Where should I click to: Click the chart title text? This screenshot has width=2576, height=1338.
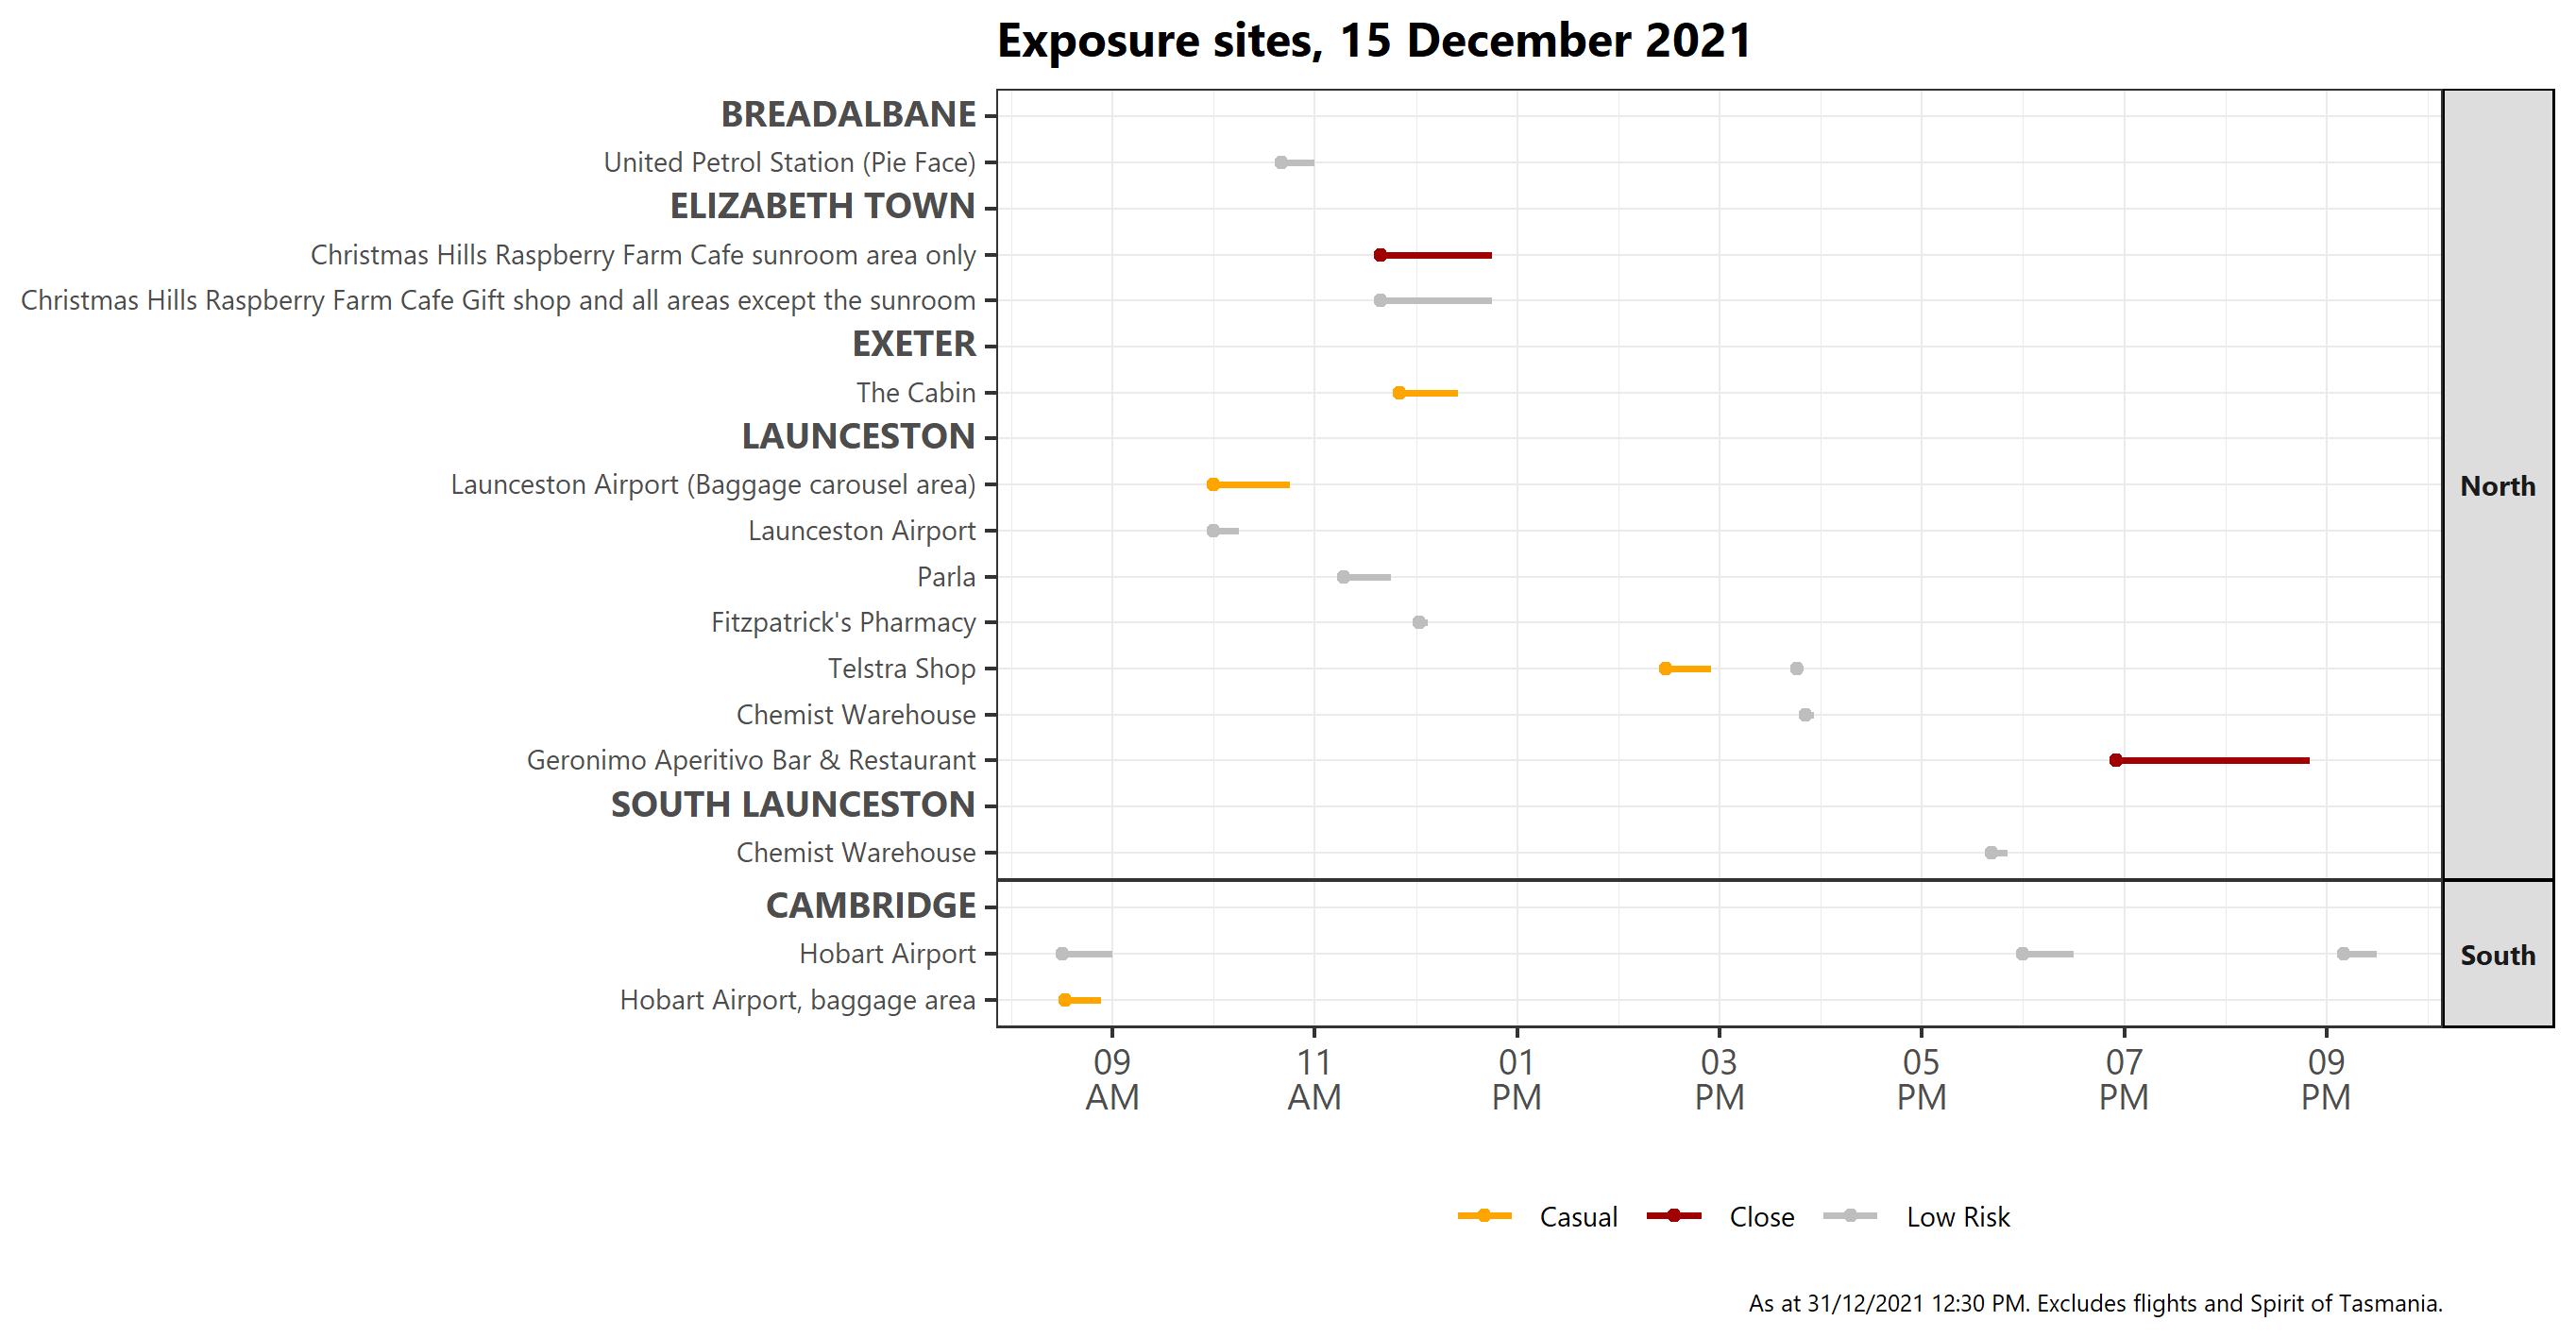coord(1374,41)
